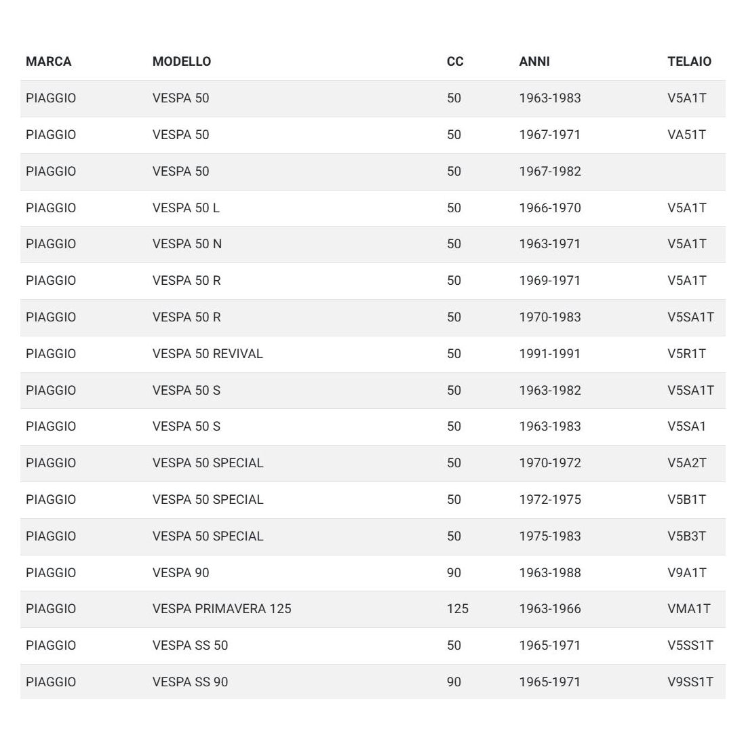Click the 1991-1991 years cell
Viewport: 746px width, 746px height.
[549, 354]
